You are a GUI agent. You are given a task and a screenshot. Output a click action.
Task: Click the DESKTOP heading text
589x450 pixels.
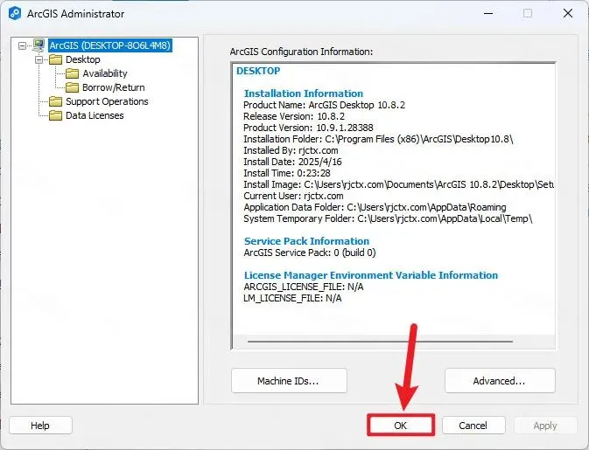pyautogui.click(x=258, y=71)
